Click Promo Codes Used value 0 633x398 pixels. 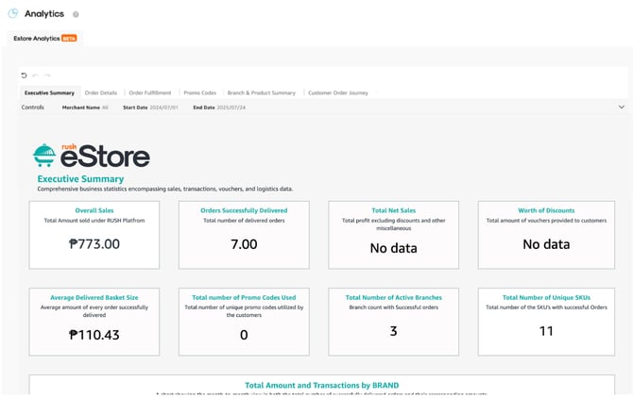pos(244,335)
